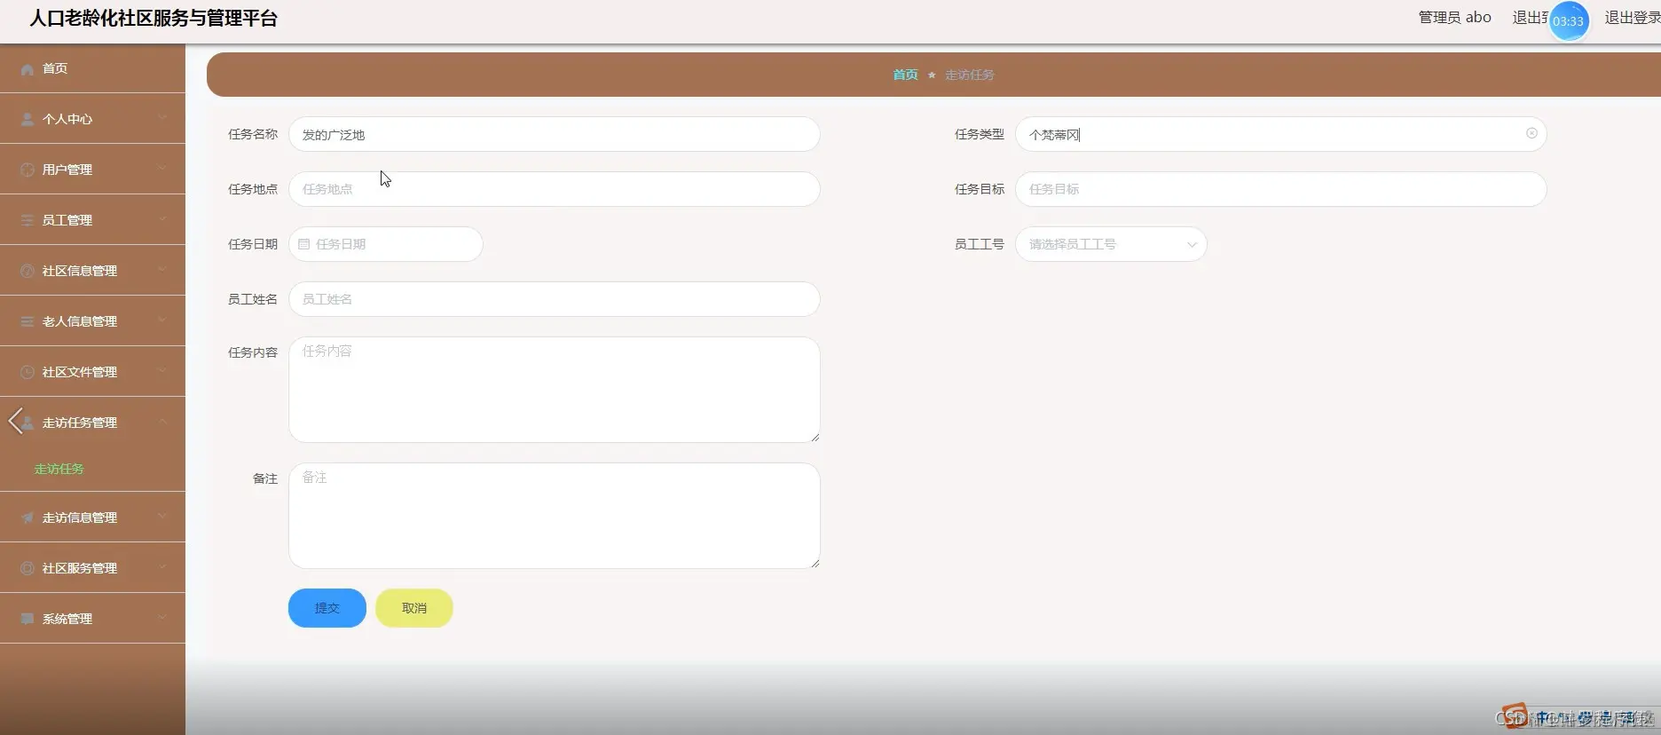The height and width of the screenshot is (735, 1661).
Task: Click the 任务内容 field label
Action: coord(253,352)
